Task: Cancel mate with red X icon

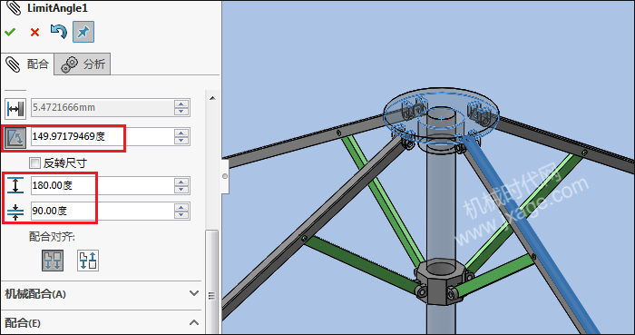Action: (x=34, y=32)
